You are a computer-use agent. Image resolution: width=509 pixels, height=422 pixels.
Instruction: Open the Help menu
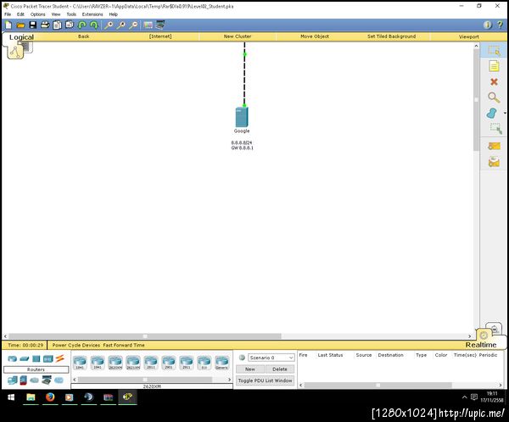(113, 14)
